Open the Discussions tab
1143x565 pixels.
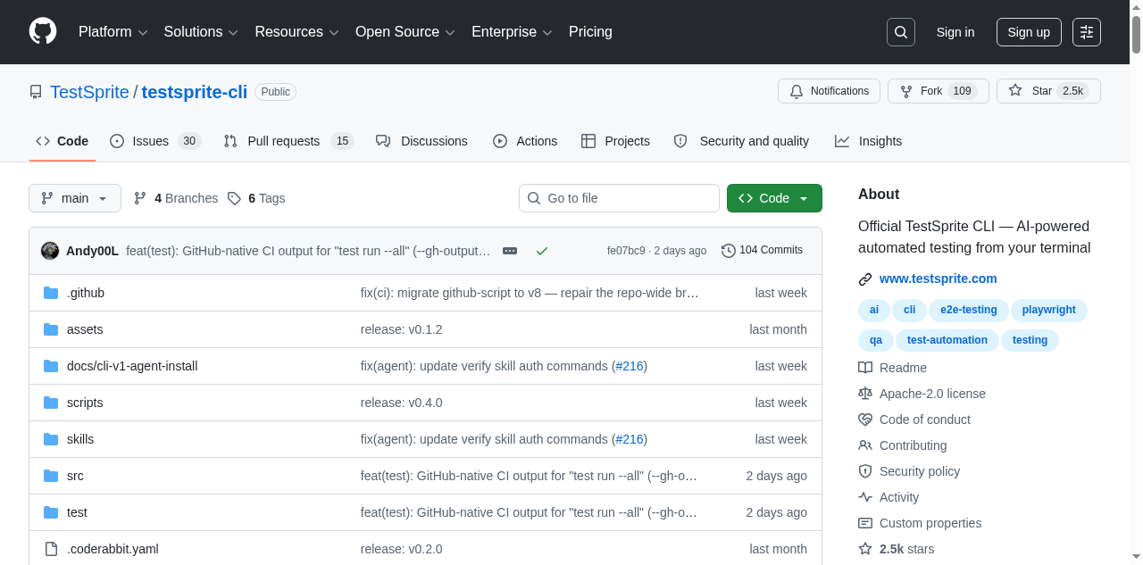coord(421,141)
